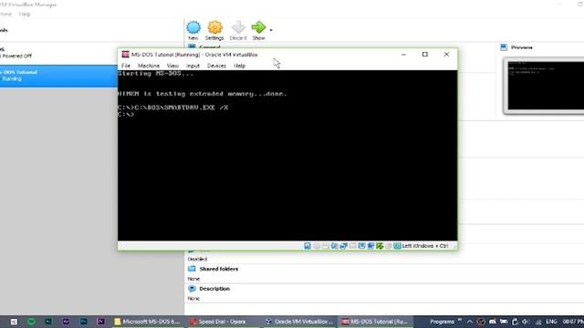
Task: Launch Premiere Pro from taskbar
Action: 100,322
